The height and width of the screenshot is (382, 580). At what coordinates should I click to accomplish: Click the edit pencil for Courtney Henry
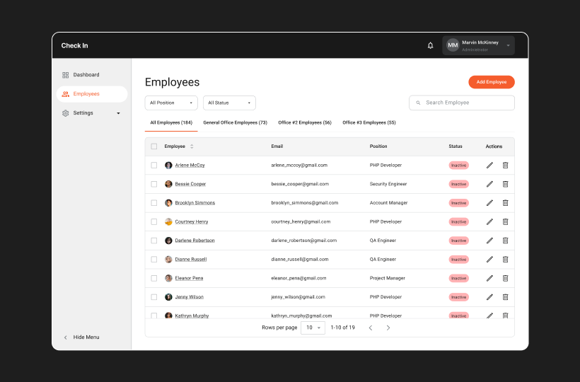tap(489, 221)
